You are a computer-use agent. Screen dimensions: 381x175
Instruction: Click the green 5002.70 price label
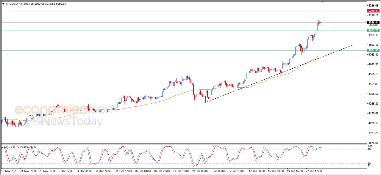(373, 30)
